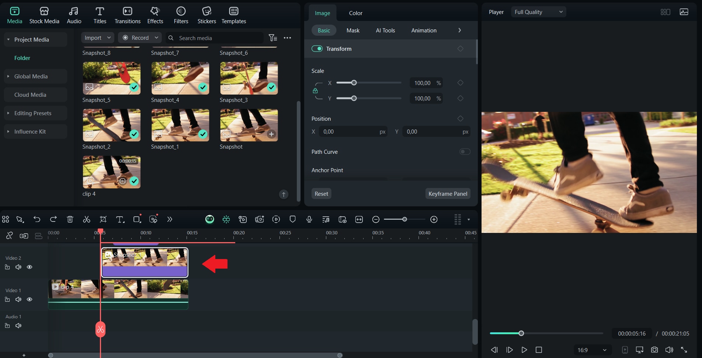The image size is (702, 358).
Task: Click the timeline marker shield icon
Action: [293, 219]
